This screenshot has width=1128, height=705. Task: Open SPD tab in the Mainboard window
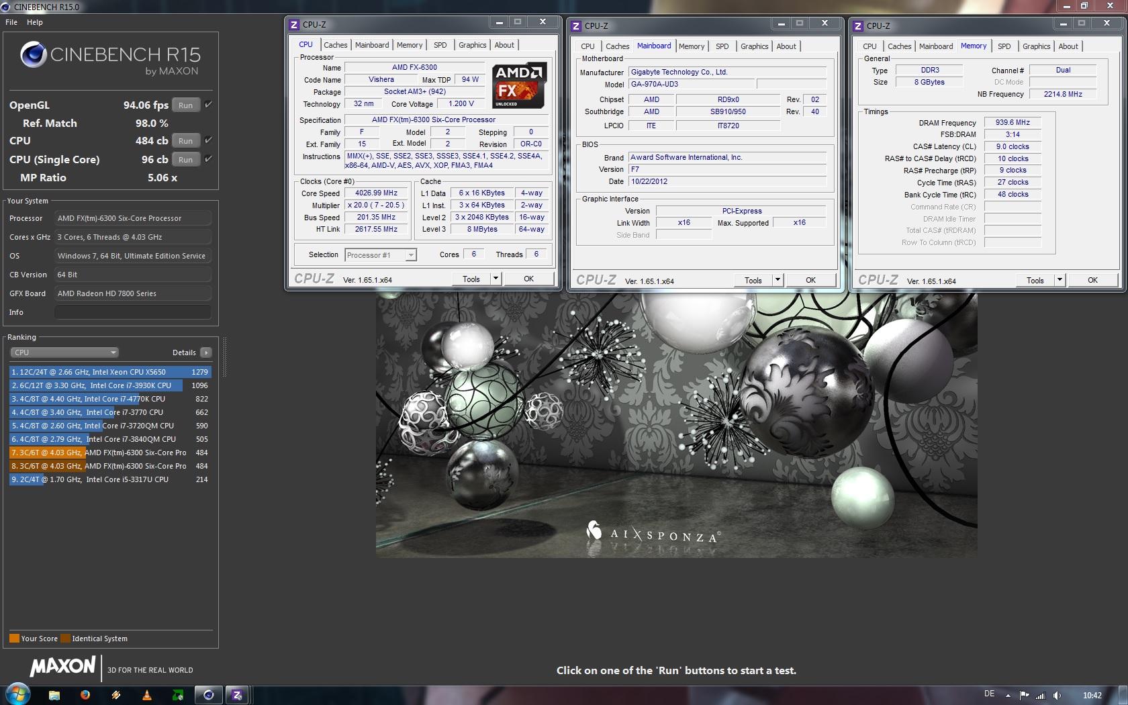[722, 46]
